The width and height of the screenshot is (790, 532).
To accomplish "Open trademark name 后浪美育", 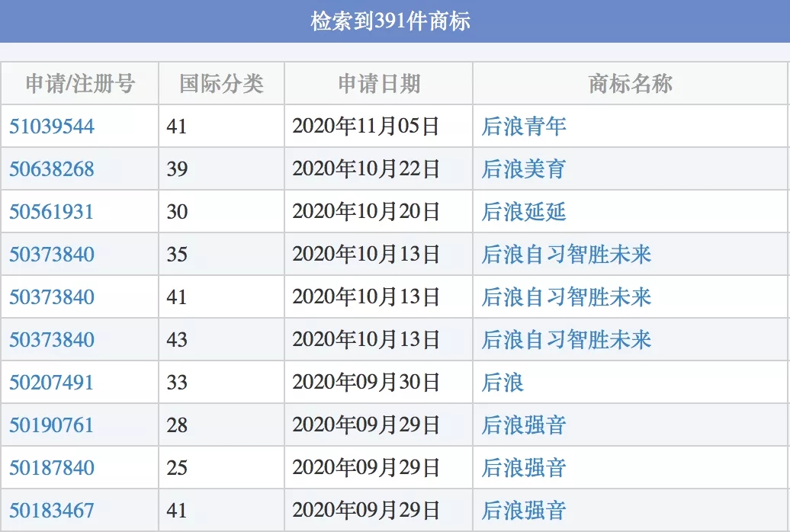I will click(x=523, y=169).
